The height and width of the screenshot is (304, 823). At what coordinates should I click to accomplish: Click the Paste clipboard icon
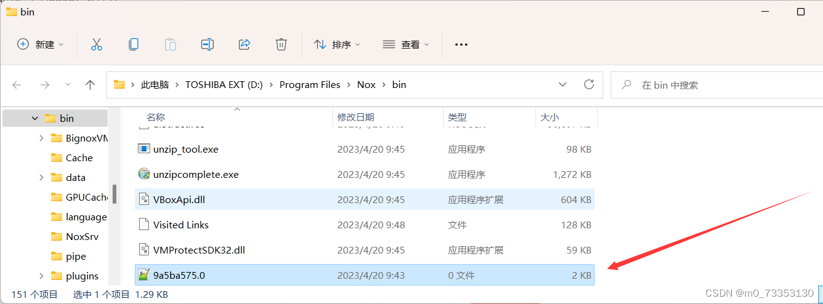tap(171, 44)
